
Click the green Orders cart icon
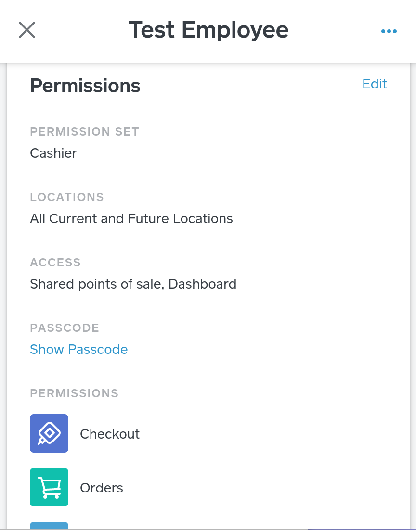49,487
